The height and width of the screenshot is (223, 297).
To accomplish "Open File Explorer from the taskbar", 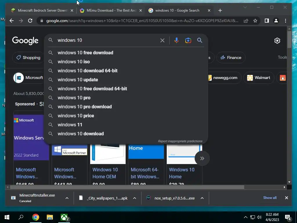I will (x=50, y=217).
